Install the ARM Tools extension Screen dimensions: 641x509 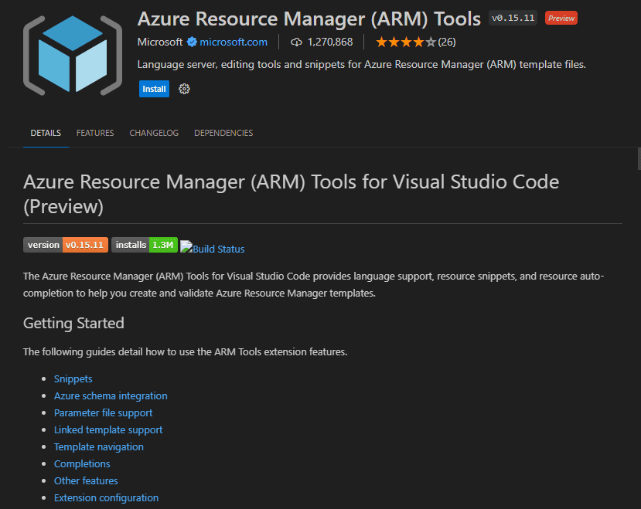pyautogui.click(x=154, y=89)
